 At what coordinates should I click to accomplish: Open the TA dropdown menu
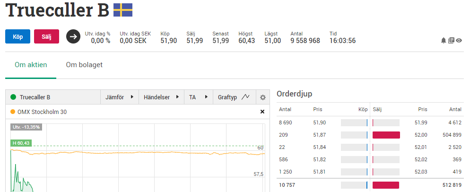pos(198,97)
